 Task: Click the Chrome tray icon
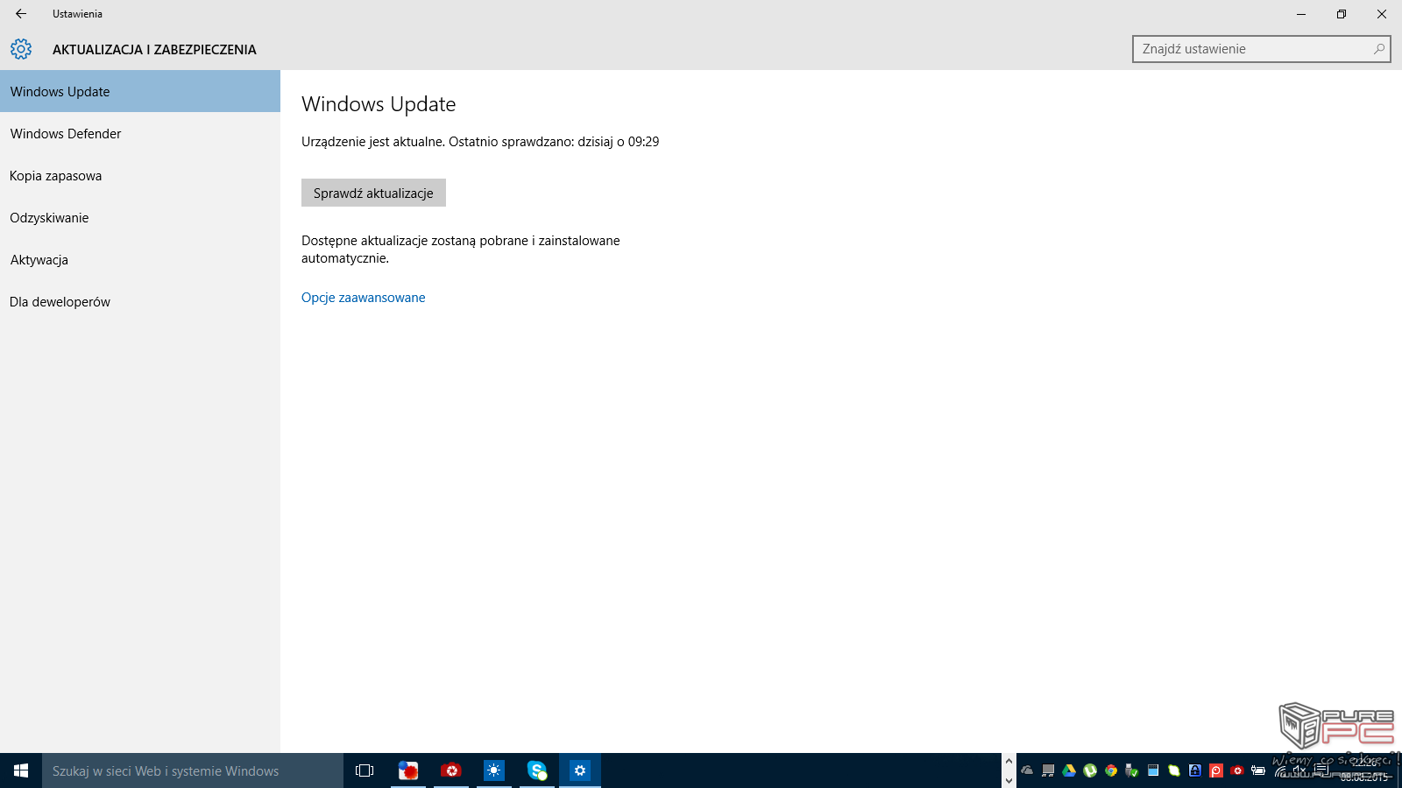point(1111,770)
